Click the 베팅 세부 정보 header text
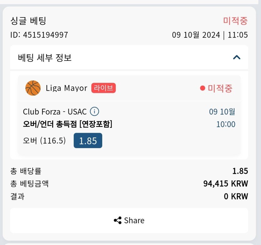 coord(45,57)
